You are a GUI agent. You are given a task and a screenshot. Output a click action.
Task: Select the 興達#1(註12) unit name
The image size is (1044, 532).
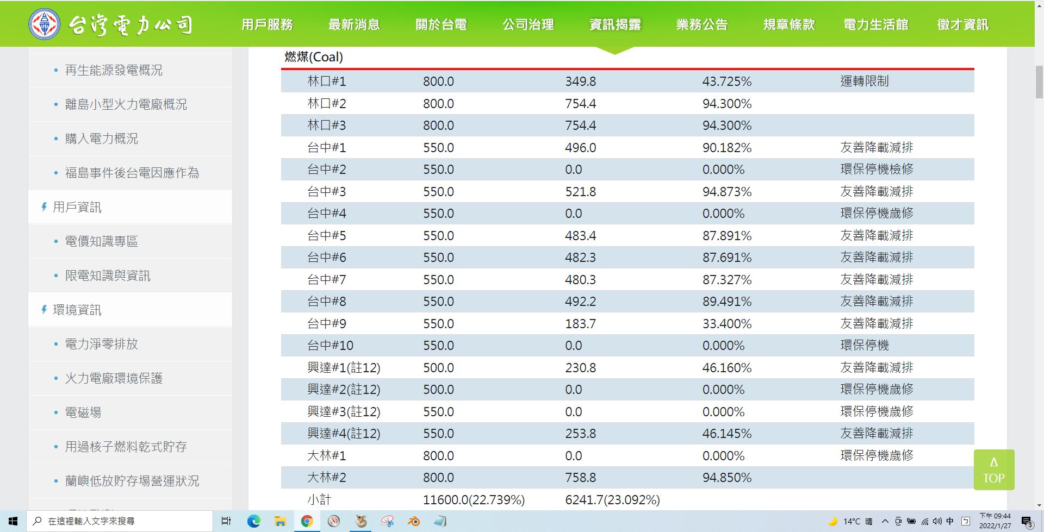coord(344,368)
